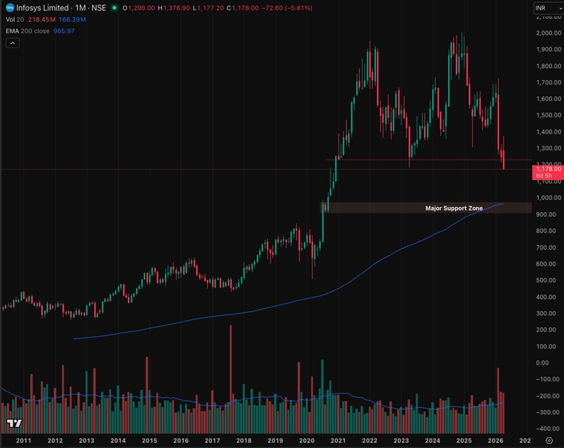Click the current price label 1,178.00

(x=548, y=169)
